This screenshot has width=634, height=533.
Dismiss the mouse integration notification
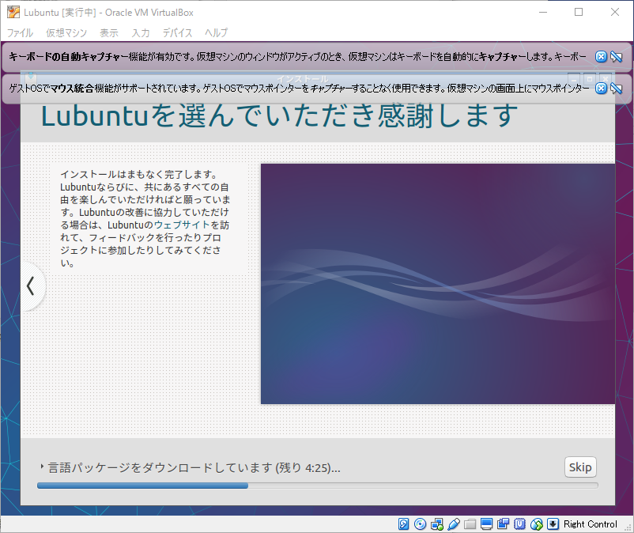click(x=601, y=88)
